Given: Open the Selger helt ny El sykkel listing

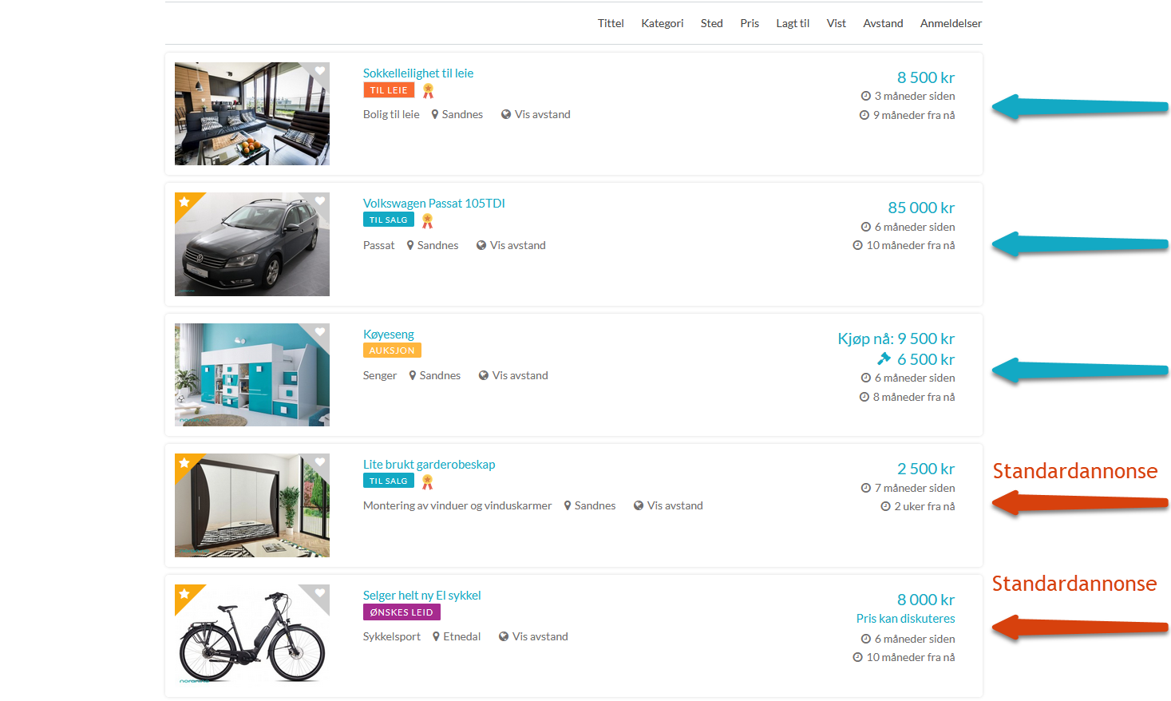Looking at the screenshot, I should [421, 595].
